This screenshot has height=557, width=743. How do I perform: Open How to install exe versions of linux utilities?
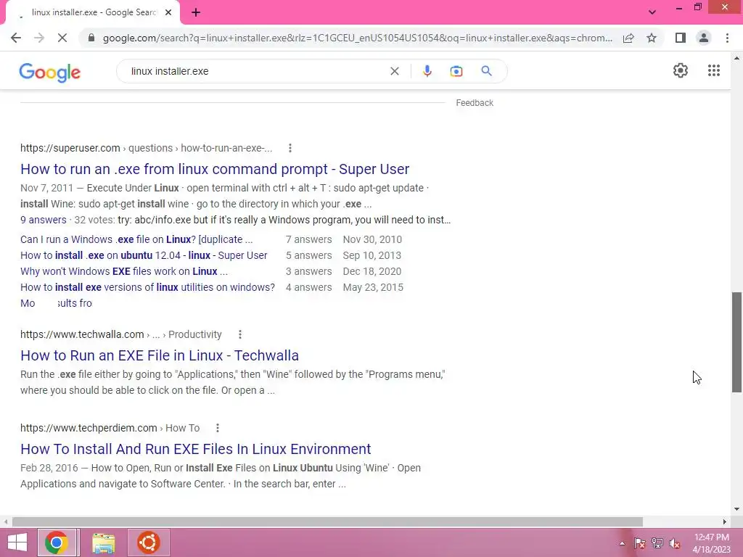coord(147,287)
